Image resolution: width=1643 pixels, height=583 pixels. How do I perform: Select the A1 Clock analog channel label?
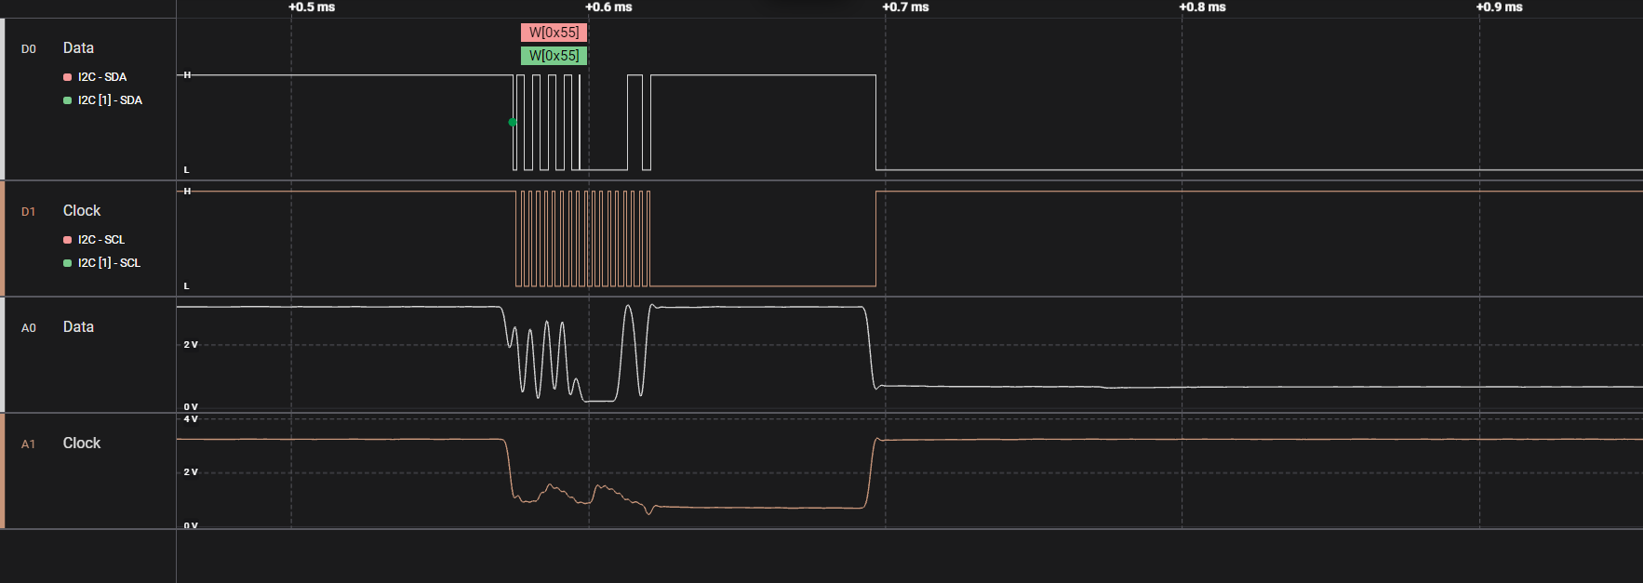click(x=82, y=443)
